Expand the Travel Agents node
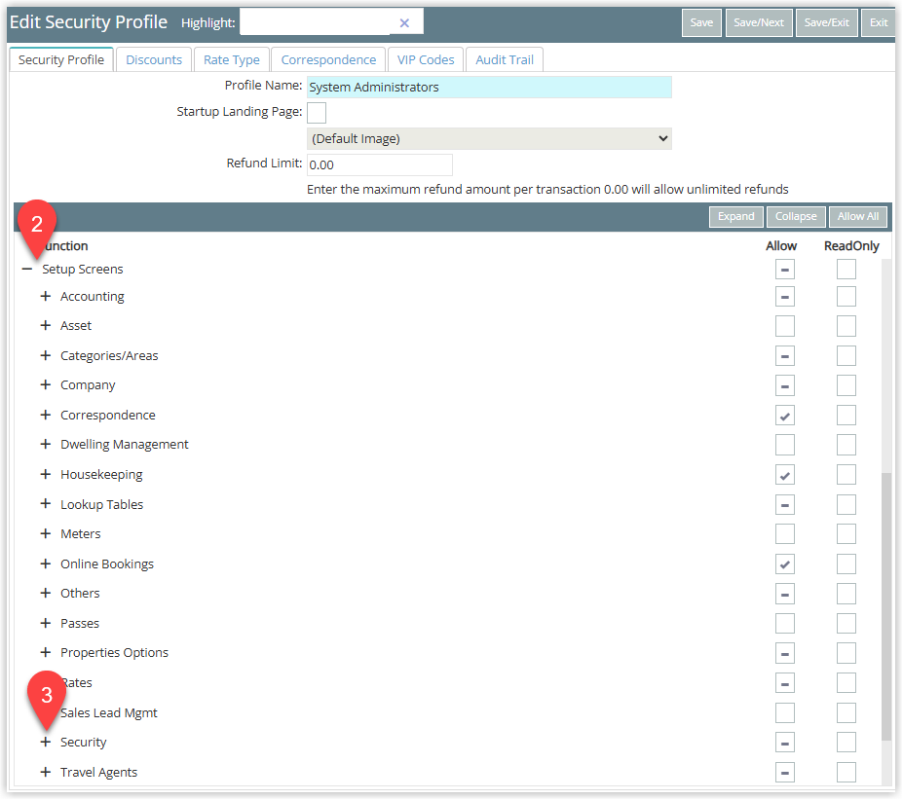 click(46, 772)
